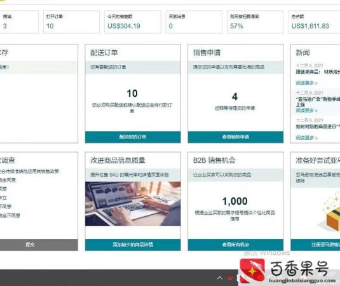Open the 打开订单 stat card showing 10
Image resolution: width=340 pixels, height=286 pixels.
71,22
